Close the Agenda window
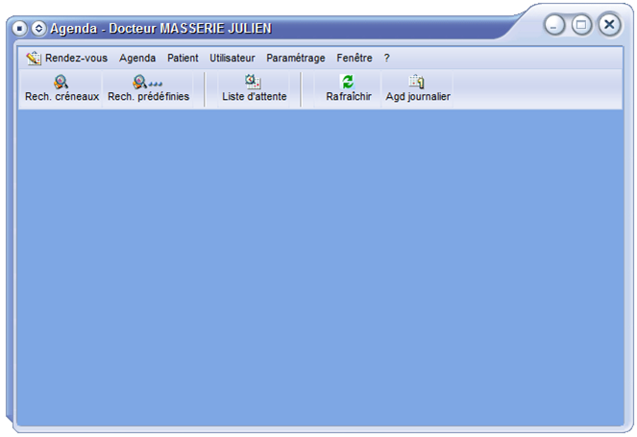The height and width of the screenshot is (437, 637). pyautogui.click(x=608, y=25)
